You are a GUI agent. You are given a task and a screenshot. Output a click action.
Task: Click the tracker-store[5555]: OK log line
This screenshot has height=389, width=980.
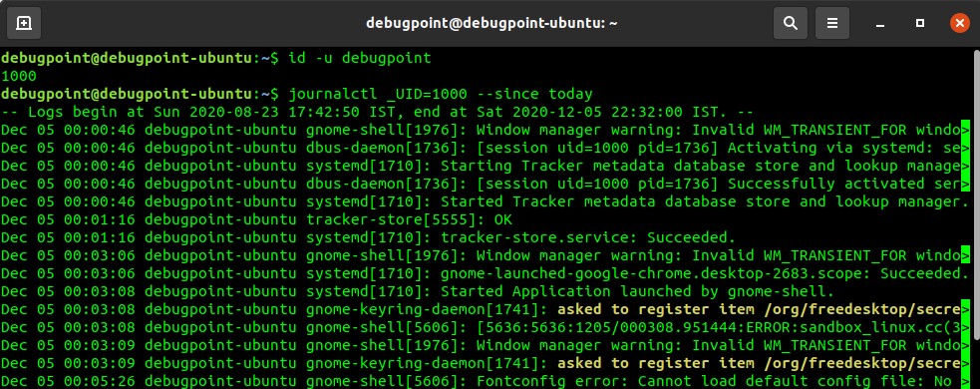point(256,220)
